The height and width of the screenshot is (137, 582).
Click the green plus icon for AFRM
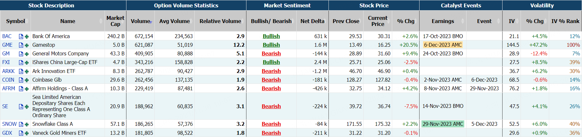27,89
